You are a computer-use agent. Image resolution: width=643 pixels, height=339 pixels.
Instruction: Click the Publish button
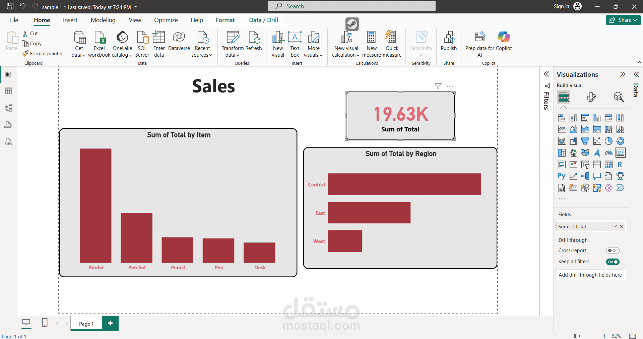[x=449, y=41]
